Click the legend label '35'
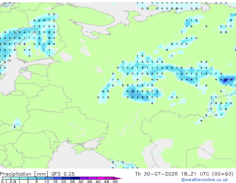This screenshot has height=183, width=236. tap(89, 182)
